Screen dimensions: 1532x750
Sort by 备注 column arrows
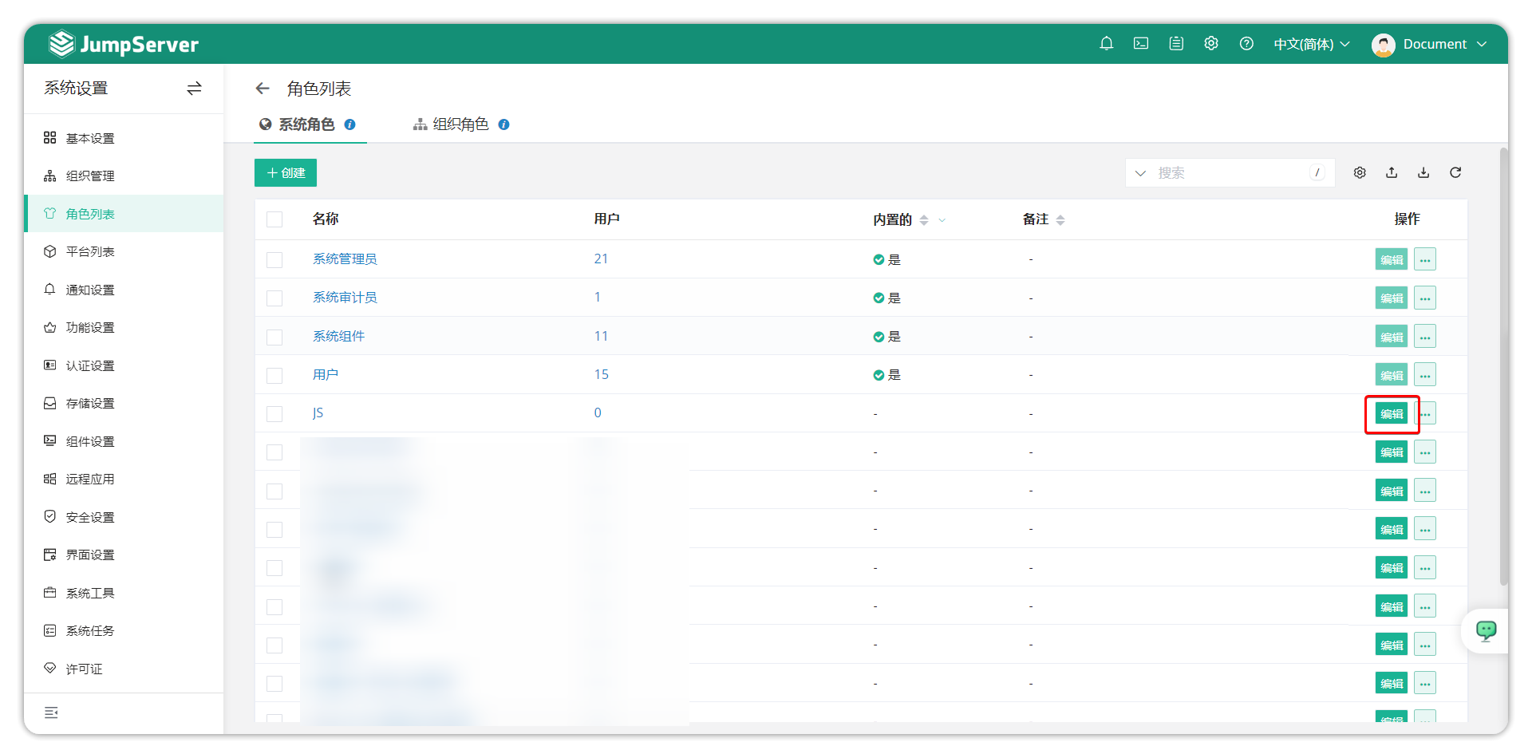(1060, 220)
